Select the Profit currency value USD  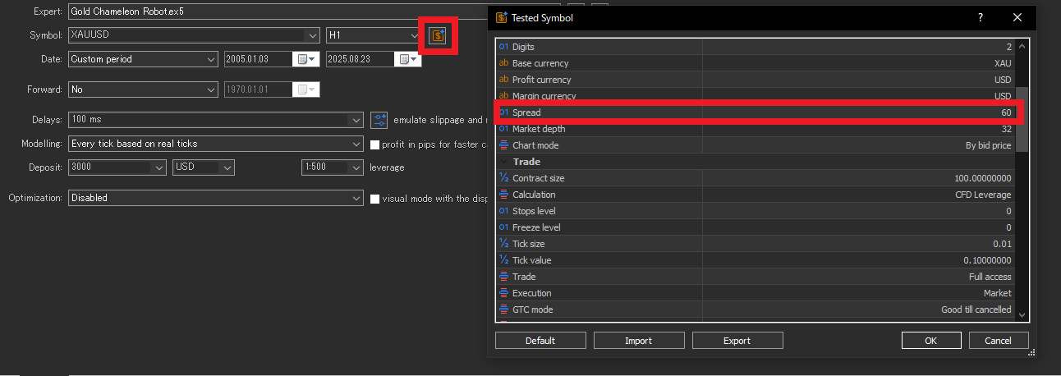1003,80
